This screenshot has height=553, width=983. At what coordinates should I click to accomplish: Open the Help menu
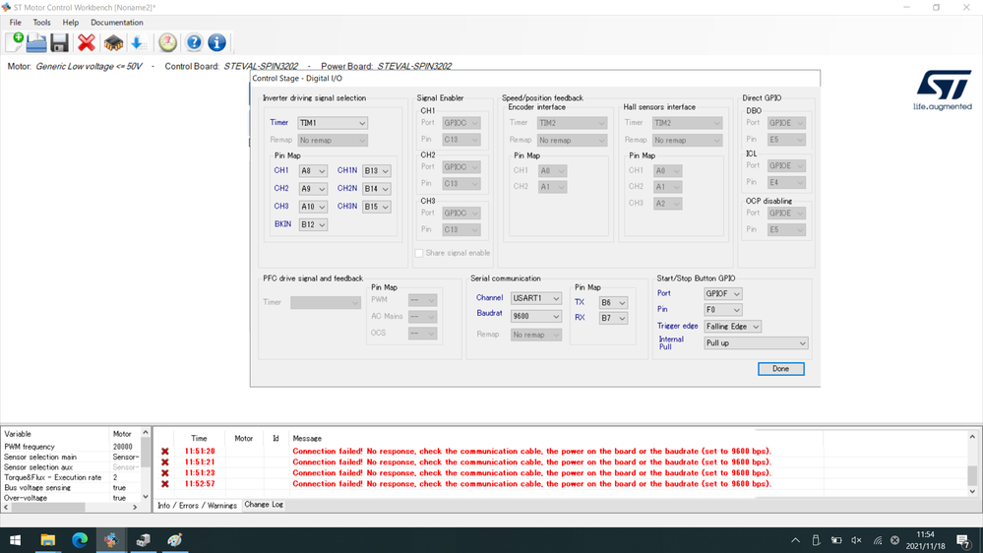coord(70,23)
